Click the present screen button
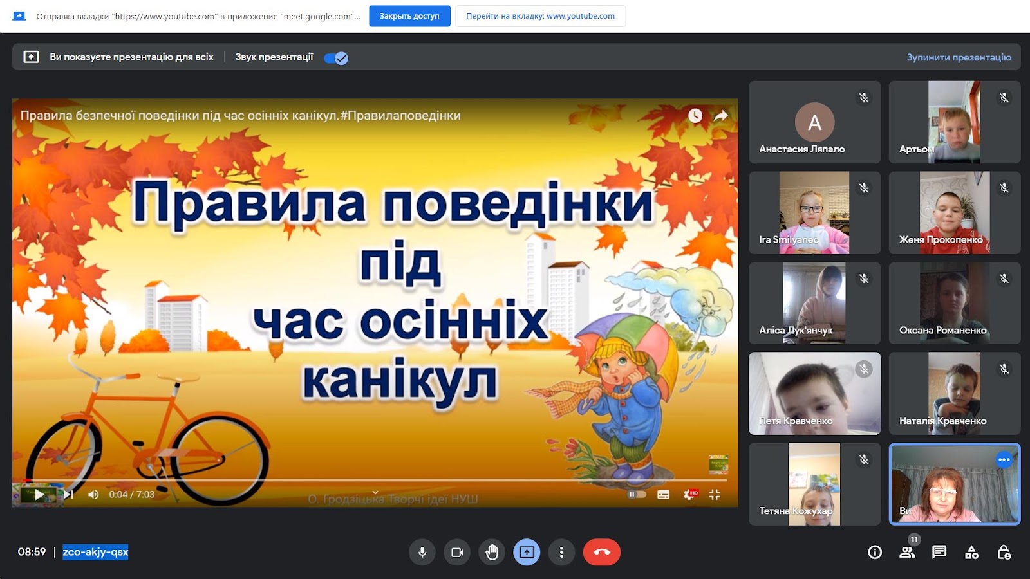The width and height of the screenshot is (1030, 579). [x=527, y=552]
